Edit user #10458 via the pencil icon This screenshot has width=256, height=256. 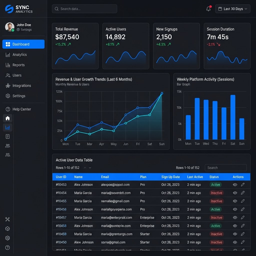[243, 226]
